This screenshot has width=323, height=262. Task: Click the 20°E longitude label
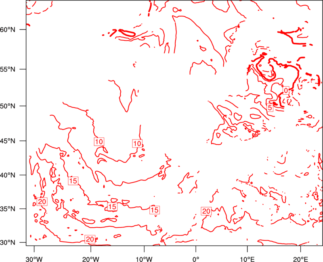point(300,259)
